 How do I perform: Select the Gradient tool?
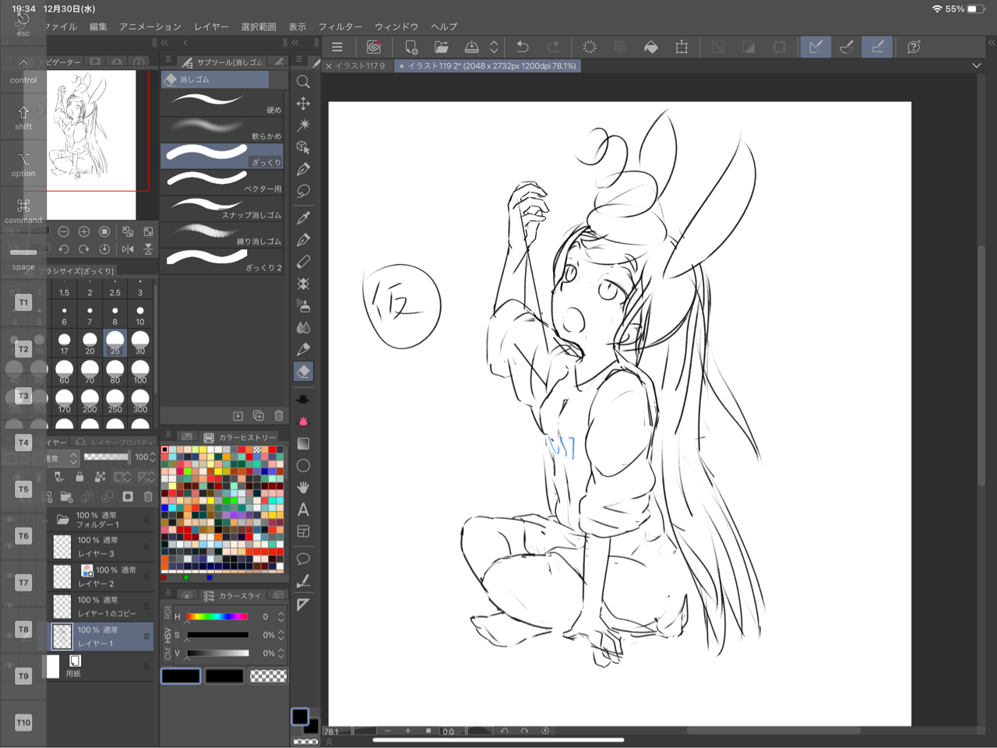coord(304,443)
